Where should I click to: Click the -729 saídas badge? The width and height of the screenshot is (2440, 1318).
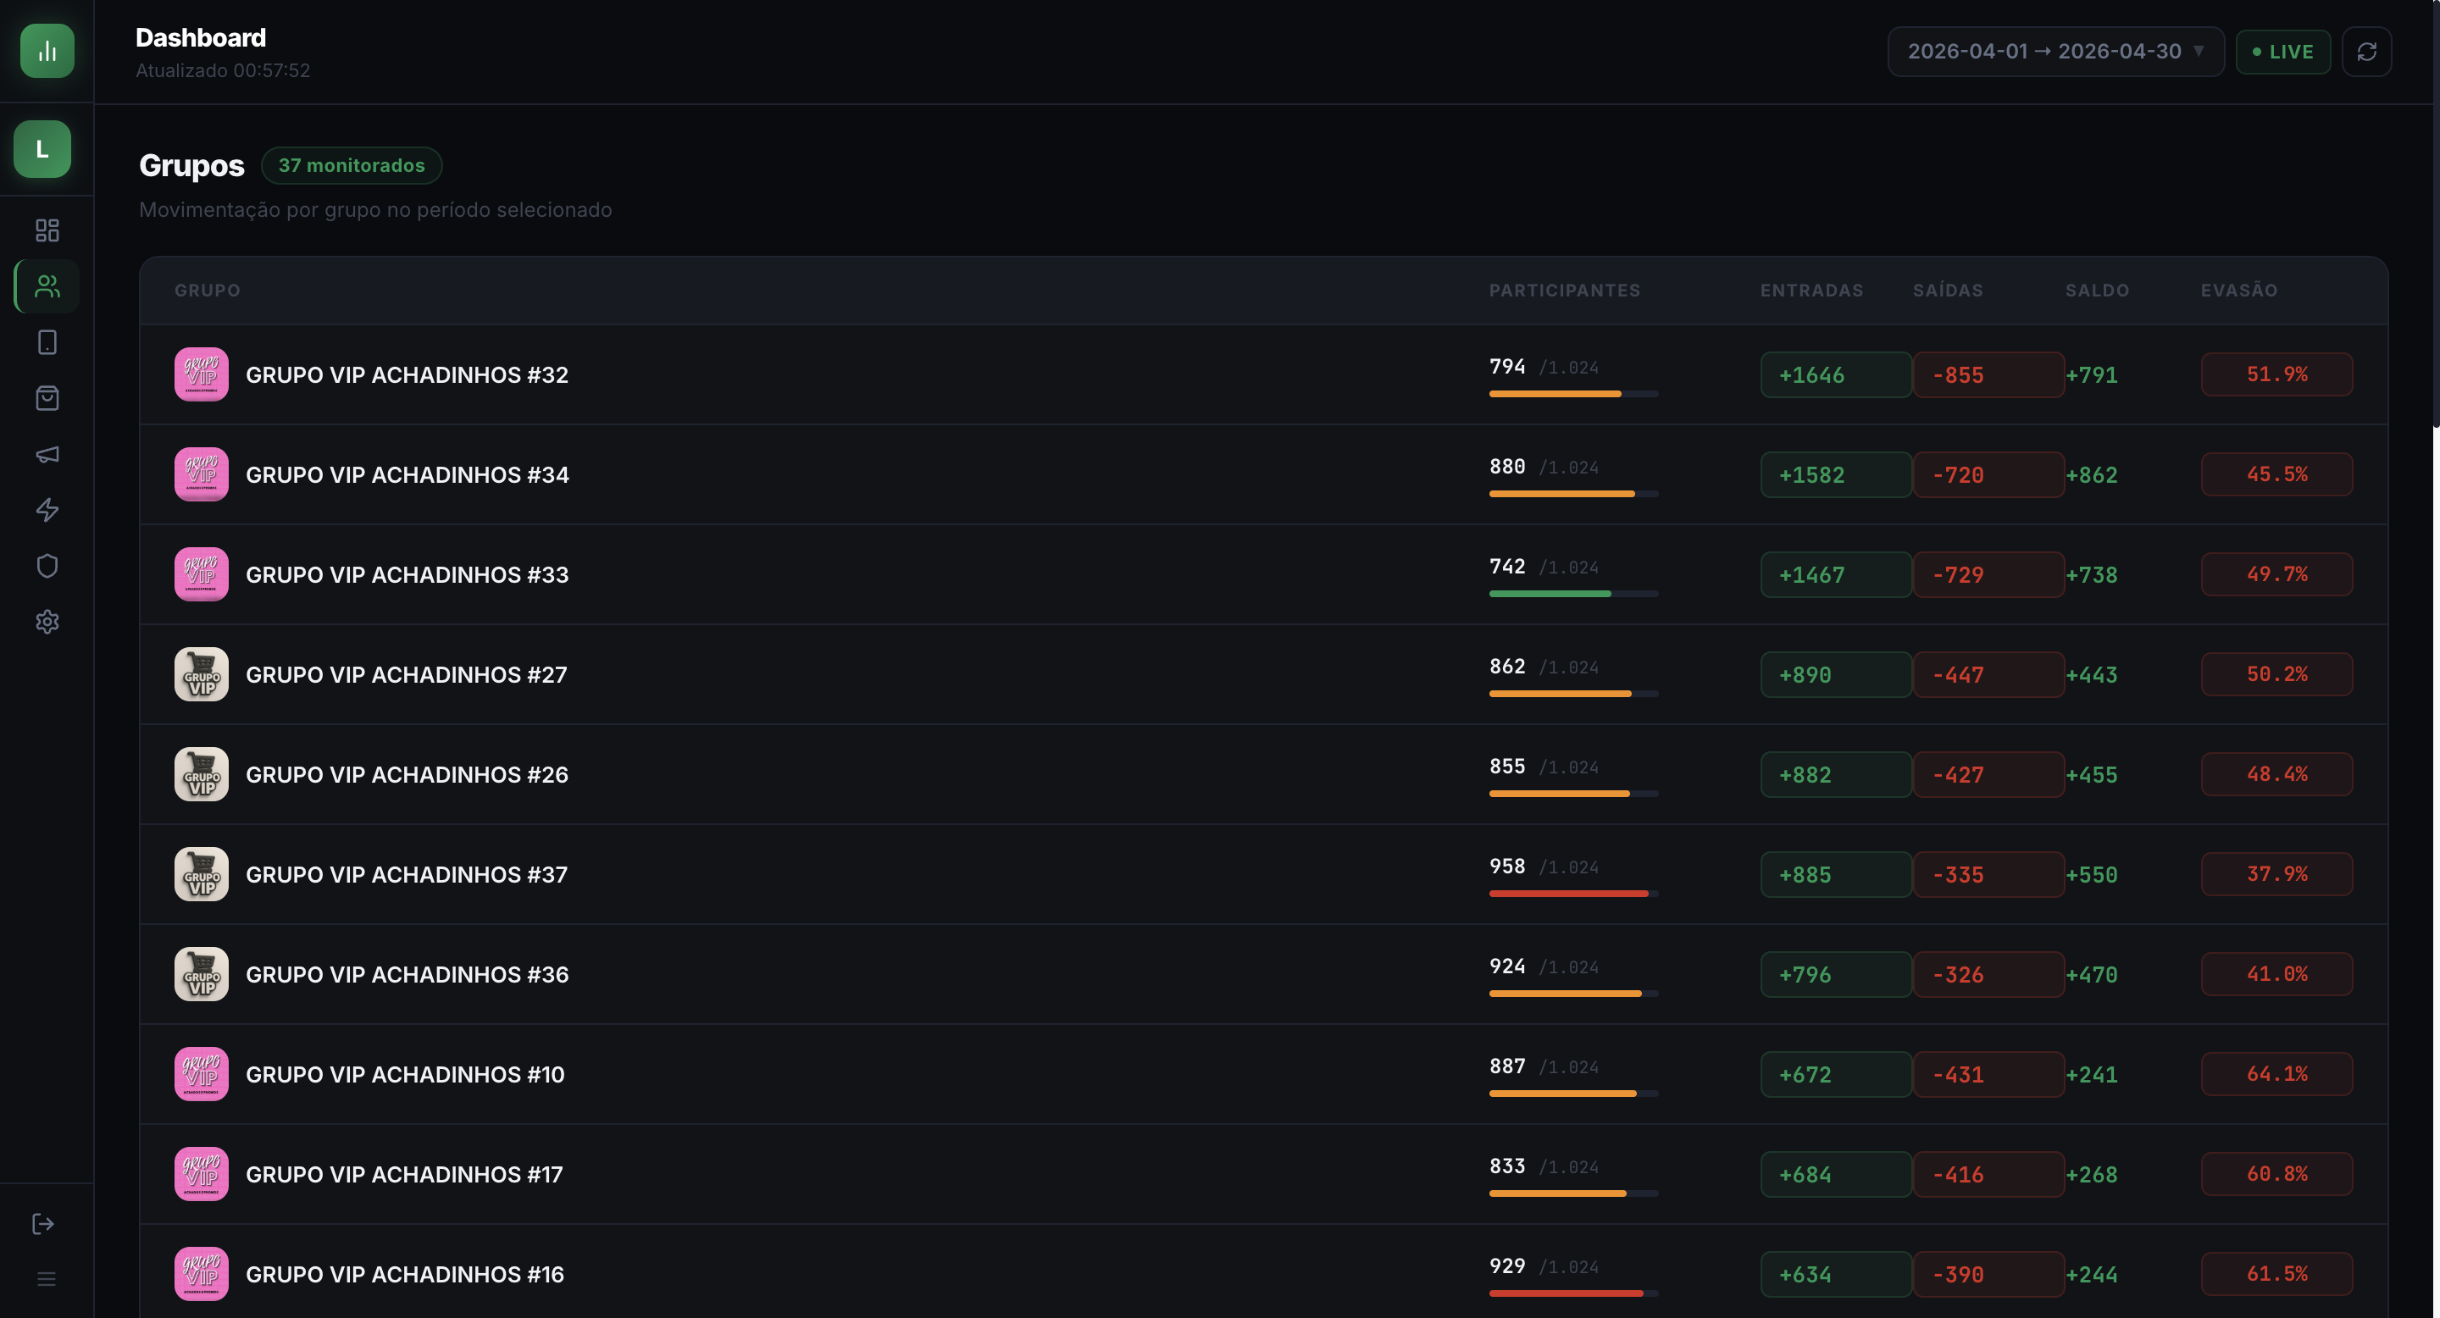(1988, 575)
